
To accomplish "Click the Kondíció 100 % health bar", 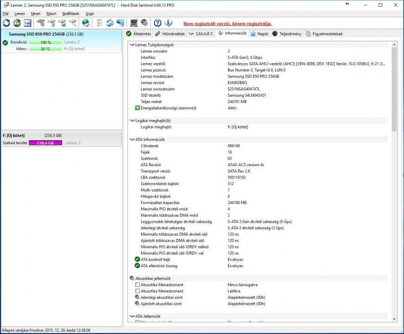I will click(45, 42).
